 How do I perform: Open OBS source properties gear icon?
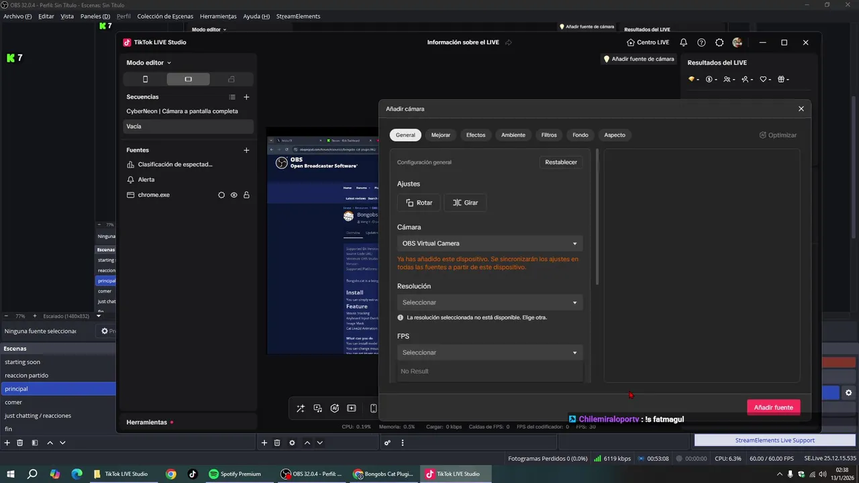[x=292, y=443]
